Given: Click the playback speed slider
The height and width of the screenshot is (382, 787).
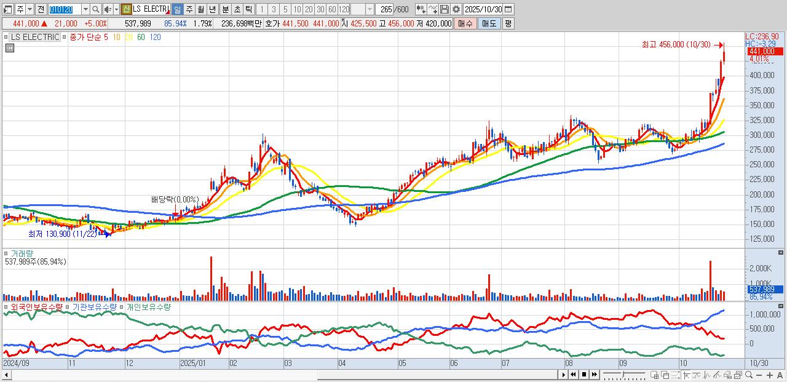Looking at the screenshot, I should click(x=624, y=375).
